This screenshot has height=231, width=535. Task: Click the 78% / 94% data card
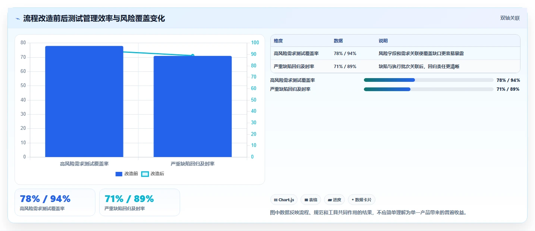[x=55, y=202]
